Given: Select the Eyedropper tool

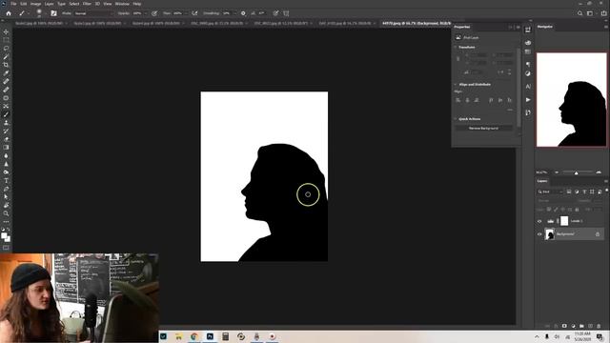Looking at the screenshot, I should pyautogui.click(x=6, y=73).
